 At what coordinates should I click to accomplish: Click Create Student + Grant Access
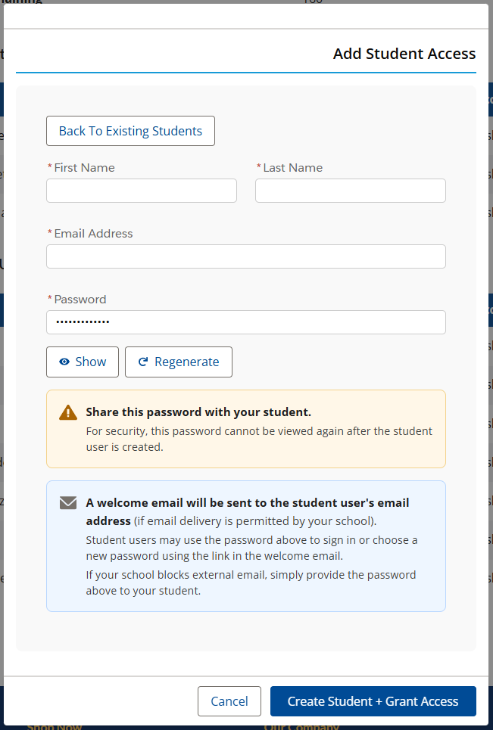point(373,701)
